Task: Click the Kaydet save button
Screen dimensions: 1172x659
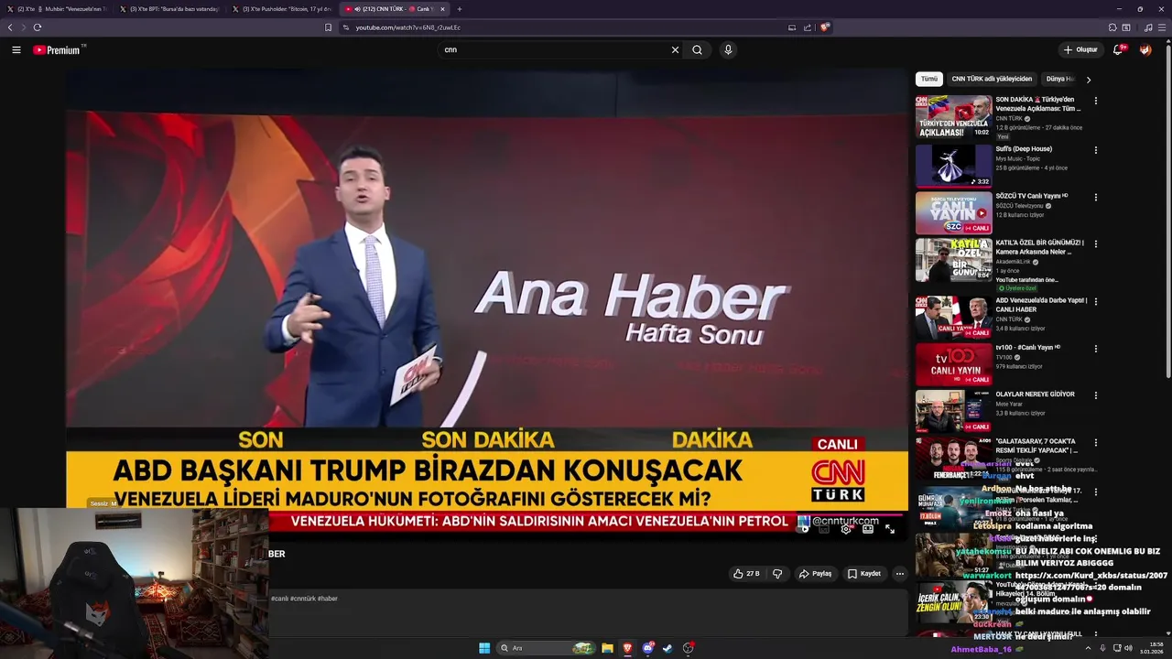Action: [x=864, y=574]
